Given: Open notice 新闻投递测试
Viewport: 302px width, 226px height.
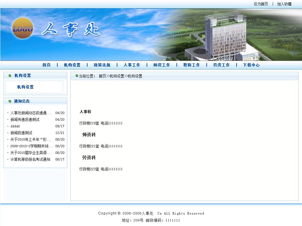Looking at the screenshot, I should 21,133.
